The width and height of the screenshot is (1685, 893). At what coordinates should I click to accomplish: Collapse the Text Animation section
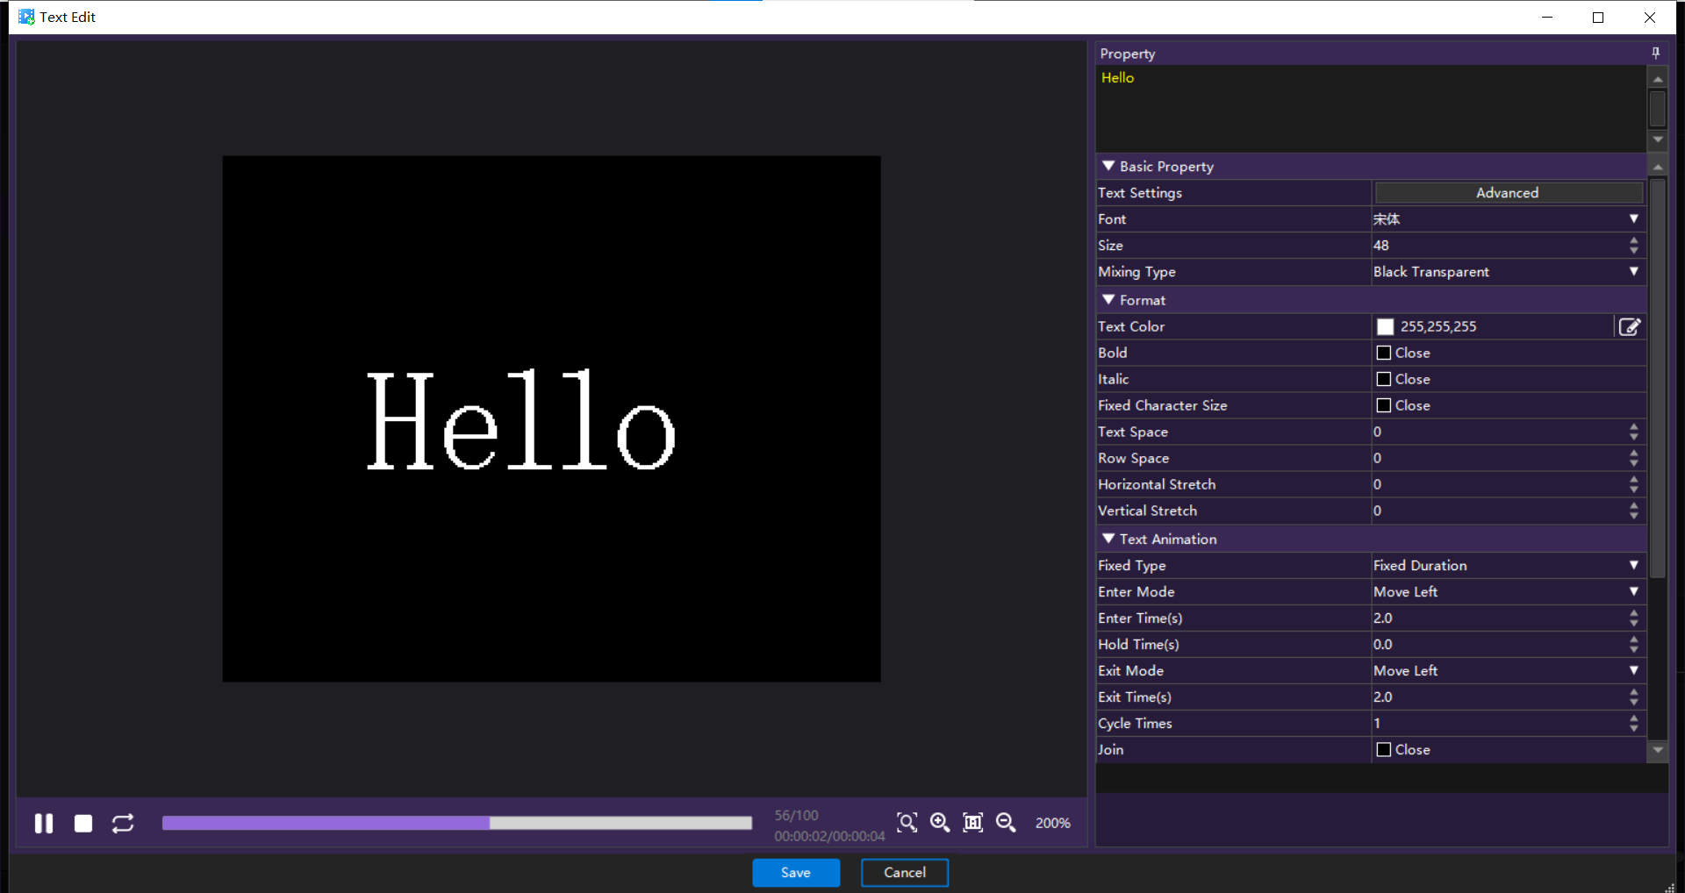(x=1108, y=539)
